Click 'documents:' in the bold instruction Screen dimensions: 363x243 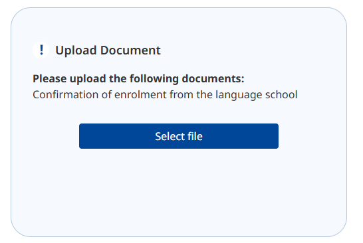click(x=213, y=78)
